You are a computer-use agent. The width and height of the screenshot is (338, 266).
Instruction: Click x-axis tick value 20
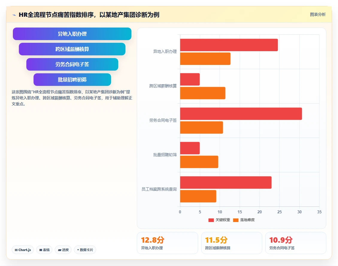[260, 212]
